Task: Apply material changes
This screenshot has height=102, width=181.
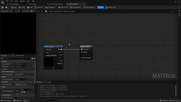Action: (x=14, y=7)
